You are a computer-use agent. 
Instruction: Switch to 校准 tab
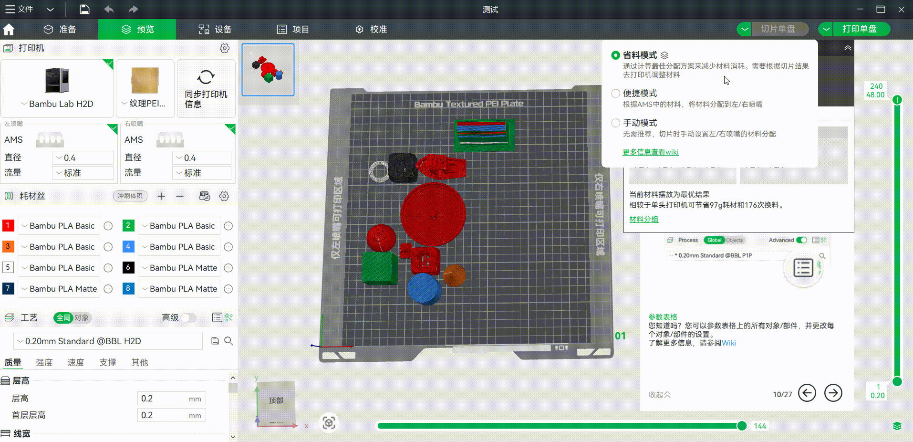click(371, 30)
